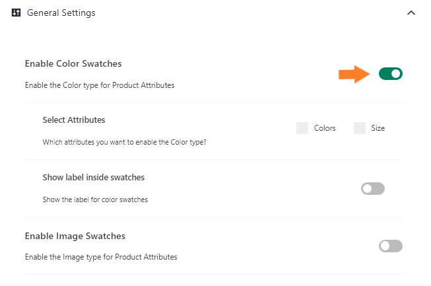Click 'Enable the Image type' description text
Screen dimensions: 431x286
click(x=101, y=257)
